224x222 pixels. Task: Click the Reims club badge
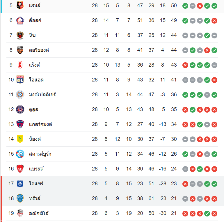[x=20, y=65]
